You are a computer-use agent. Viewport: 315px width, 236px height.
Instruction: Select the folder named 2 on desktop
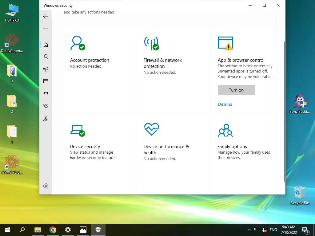click(x=12, y=104)
